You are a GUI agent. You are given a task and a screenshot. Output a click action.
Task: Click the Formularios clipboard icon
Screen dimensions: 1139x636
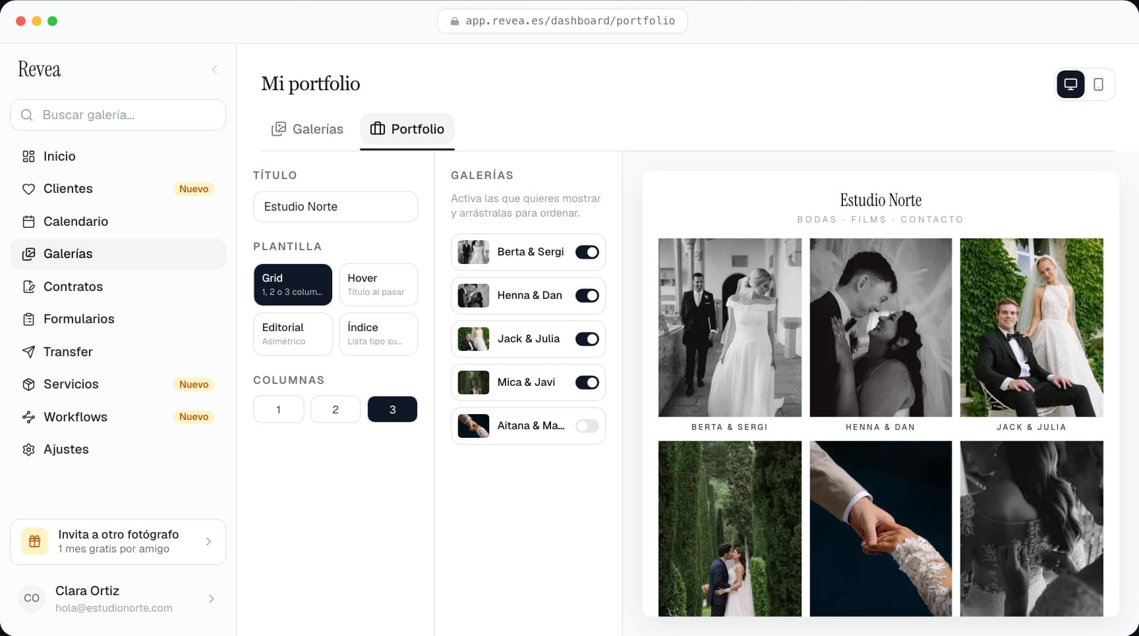(28, 319)
